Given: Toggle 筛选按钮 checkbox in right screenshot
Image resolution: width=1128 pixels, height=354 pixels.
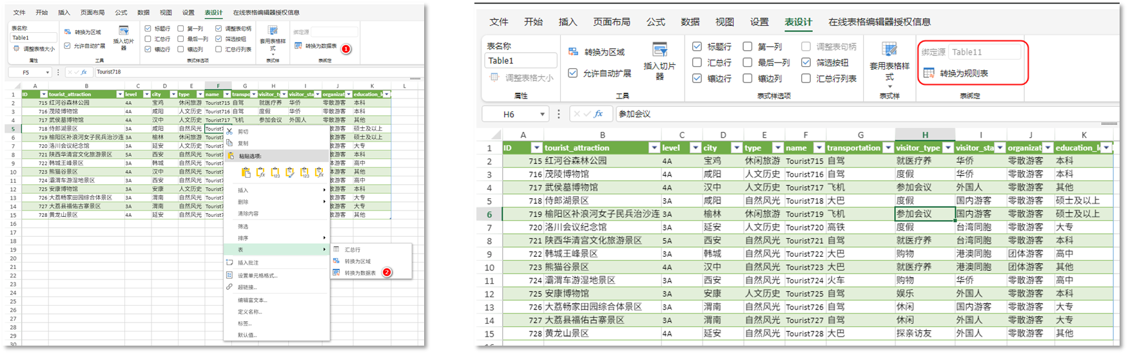Looking at the screenshot, I should pos(806,62).
